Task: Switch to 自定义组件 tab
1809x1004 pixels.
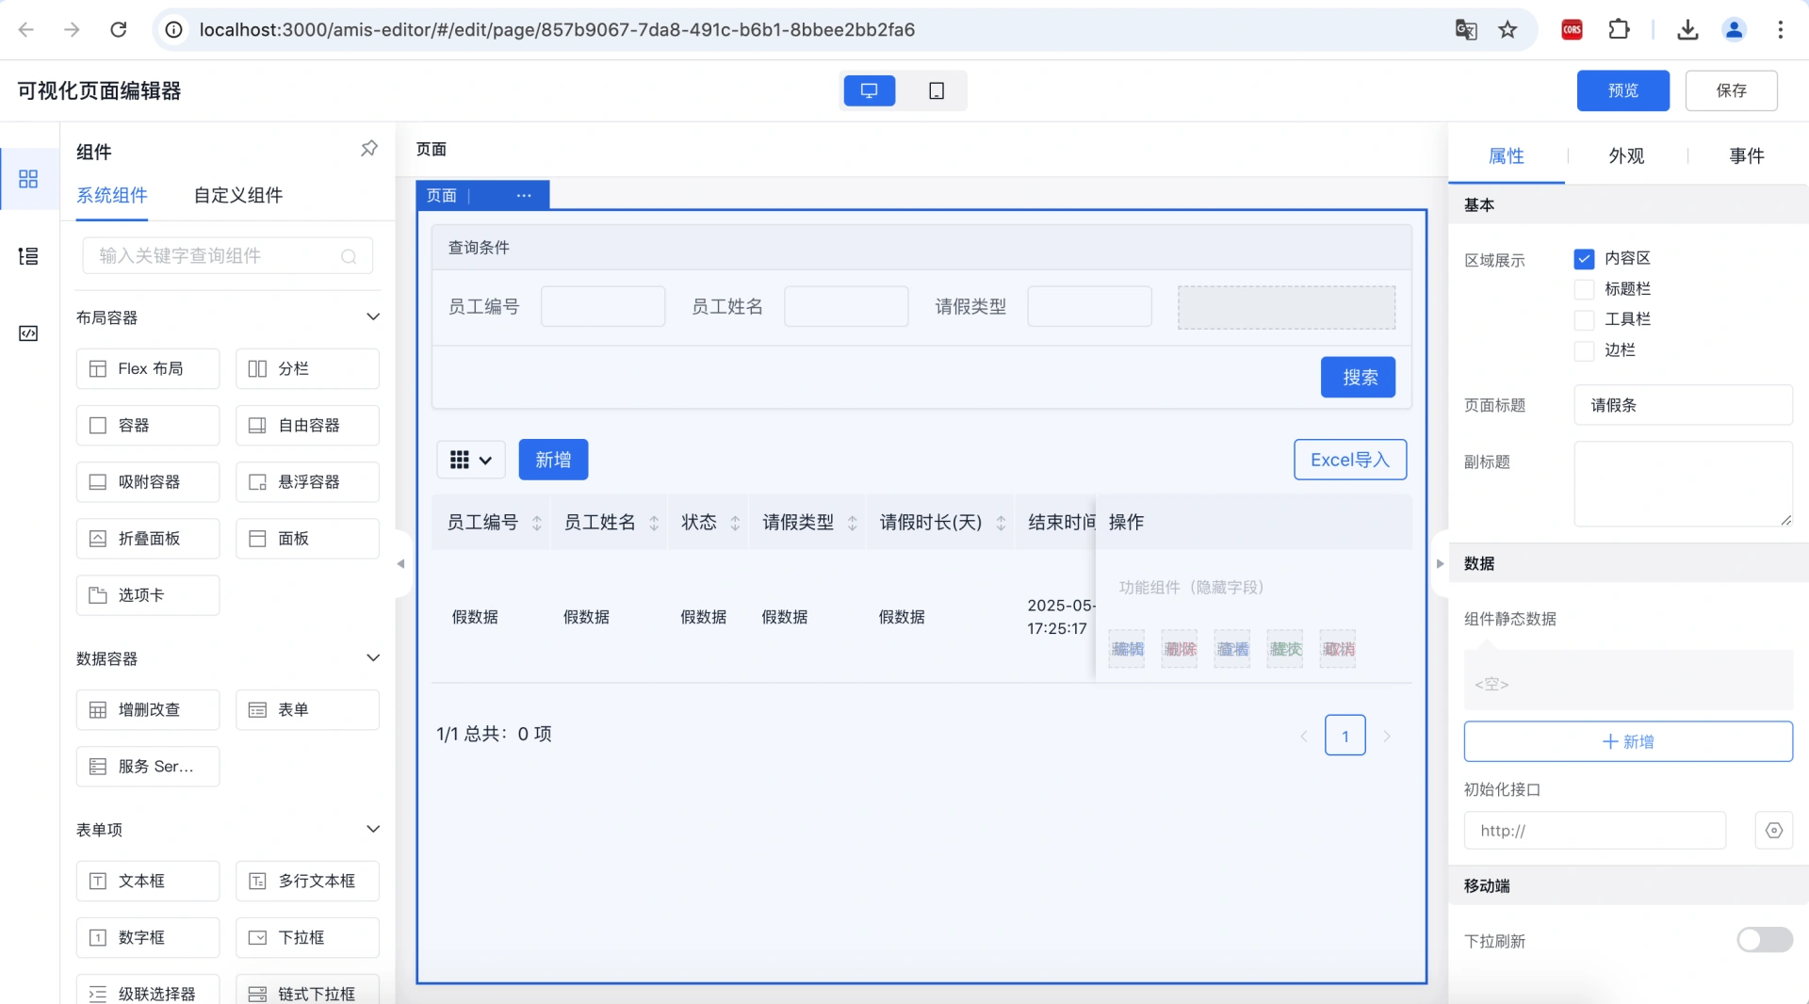Action: [x=238, y=195]
